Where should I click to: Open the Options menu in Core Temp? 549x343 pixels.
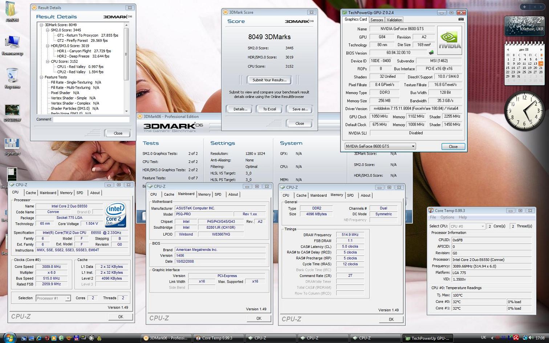click(447, 217)
